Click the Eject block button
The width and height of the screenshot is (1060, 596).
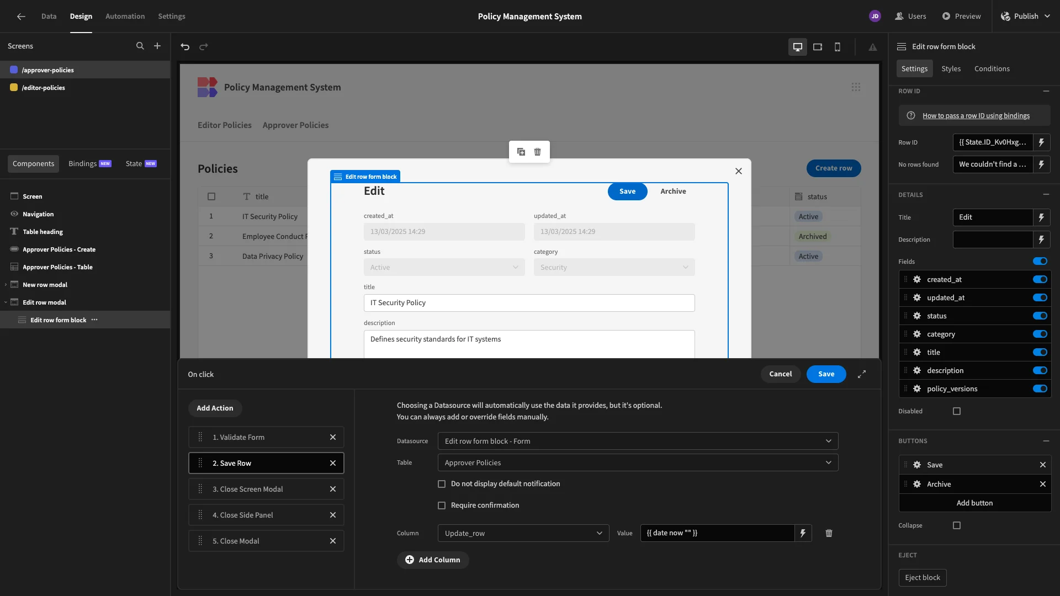point(923,578)
